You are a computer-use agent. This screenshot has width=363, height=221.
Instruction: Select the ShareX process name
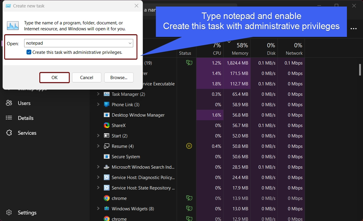[x=119, y=126]
